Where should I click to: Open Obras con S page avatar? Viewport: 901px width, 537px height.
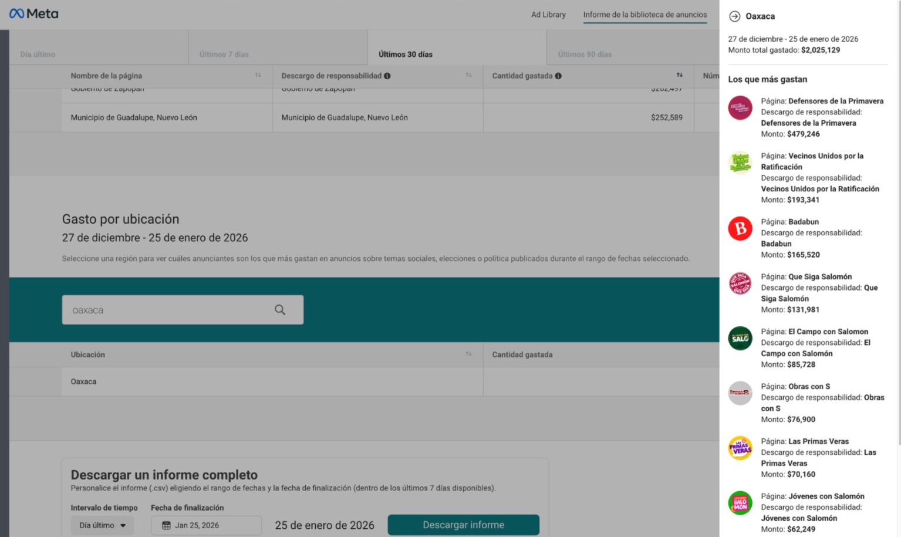coord(740,393)
